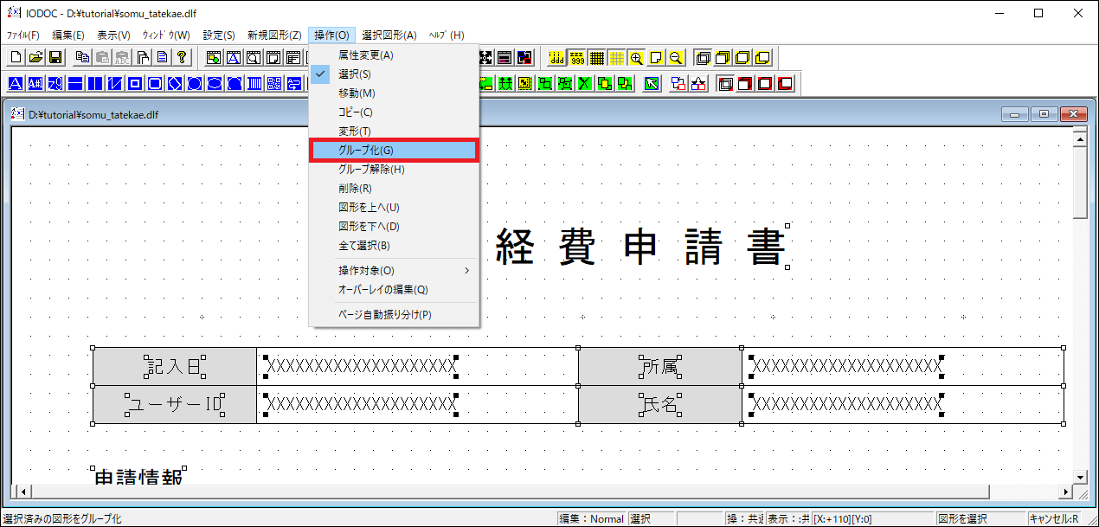Click the arrow pointer select icon
1099x527 pixels.
pos(652,84)
